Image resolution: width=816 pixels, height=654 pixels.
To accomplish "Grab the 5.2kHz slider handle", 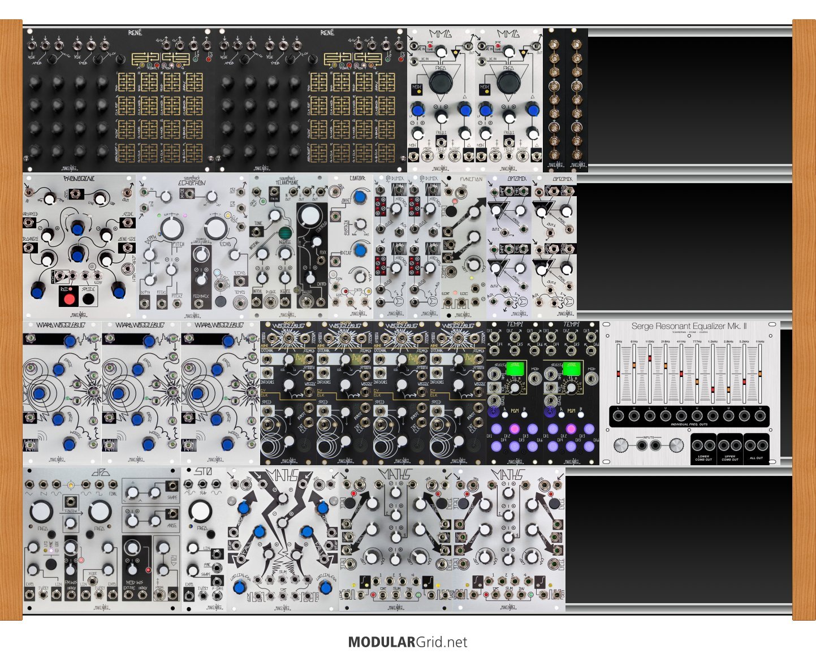I will (744, 382).
